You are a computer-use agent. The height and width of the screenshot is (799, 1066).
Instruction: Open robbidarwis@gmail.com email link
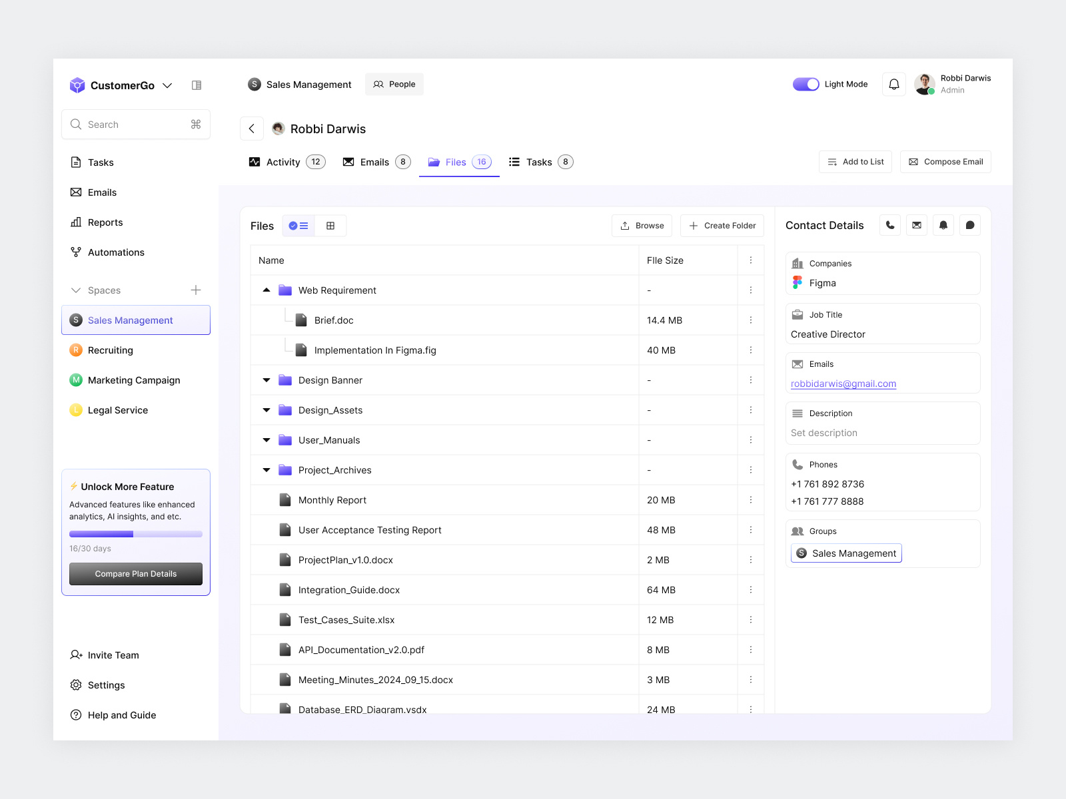click(843, 384)
